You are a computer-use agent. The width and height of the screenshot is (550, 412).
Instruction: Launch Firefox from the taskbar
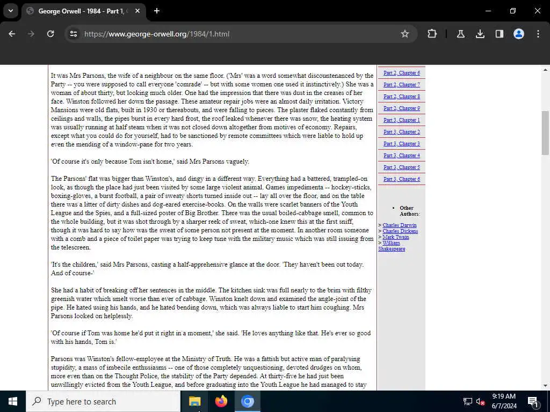point(221,401)
